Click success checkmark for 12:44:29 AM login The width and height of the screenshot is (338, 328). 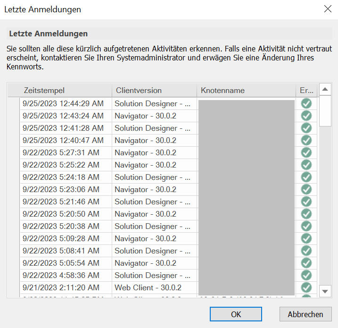click(306, 103)
